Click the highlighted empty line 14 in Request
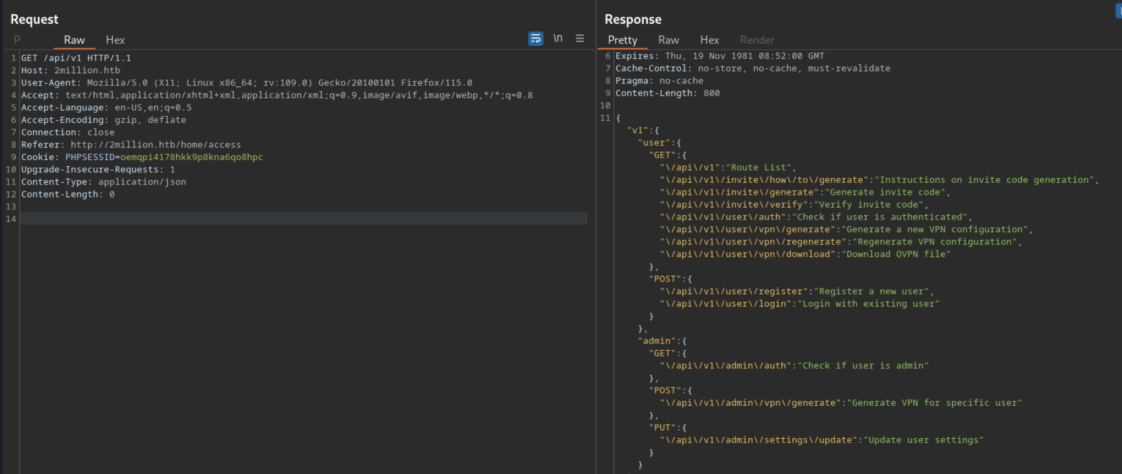The width and height of the screenshot is (1122, 474). coord(304,219)
